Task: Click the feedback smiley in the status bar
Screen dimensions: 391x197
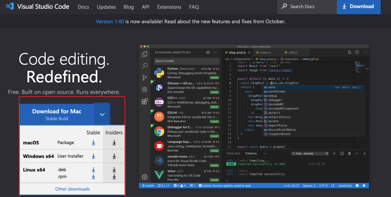Action: (357, 185)
